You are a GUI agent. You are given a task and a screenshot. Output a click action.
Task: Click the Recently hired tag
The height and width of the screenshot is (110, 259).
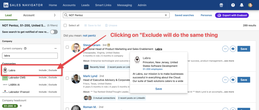[x=94, y=67]
